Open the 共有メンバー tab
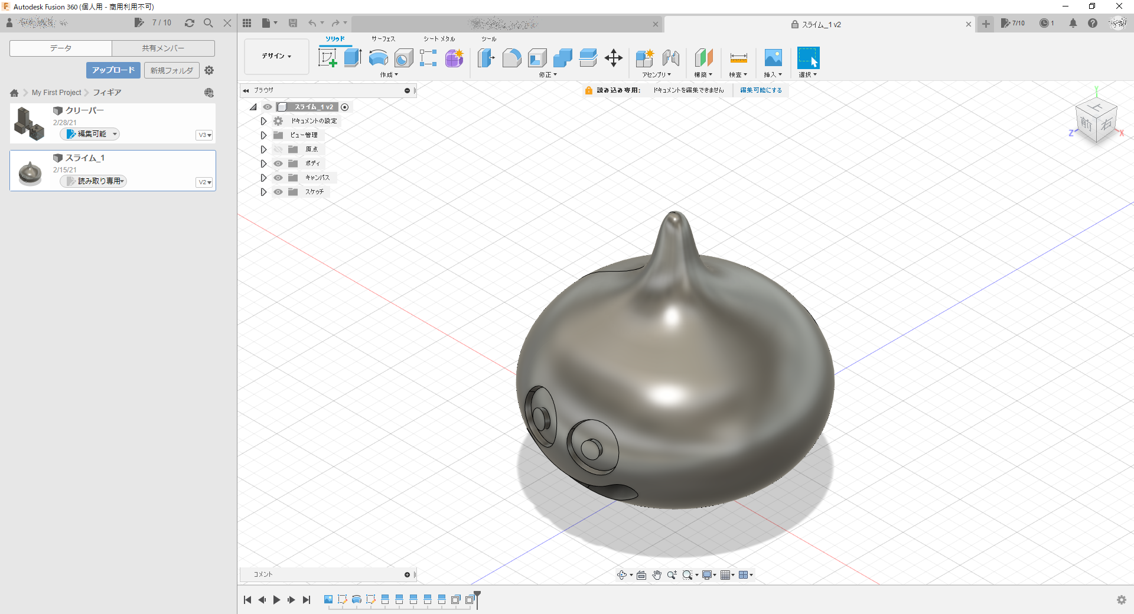The height and width of the screenshot is (614, 1134). click(x=163, y=48)
